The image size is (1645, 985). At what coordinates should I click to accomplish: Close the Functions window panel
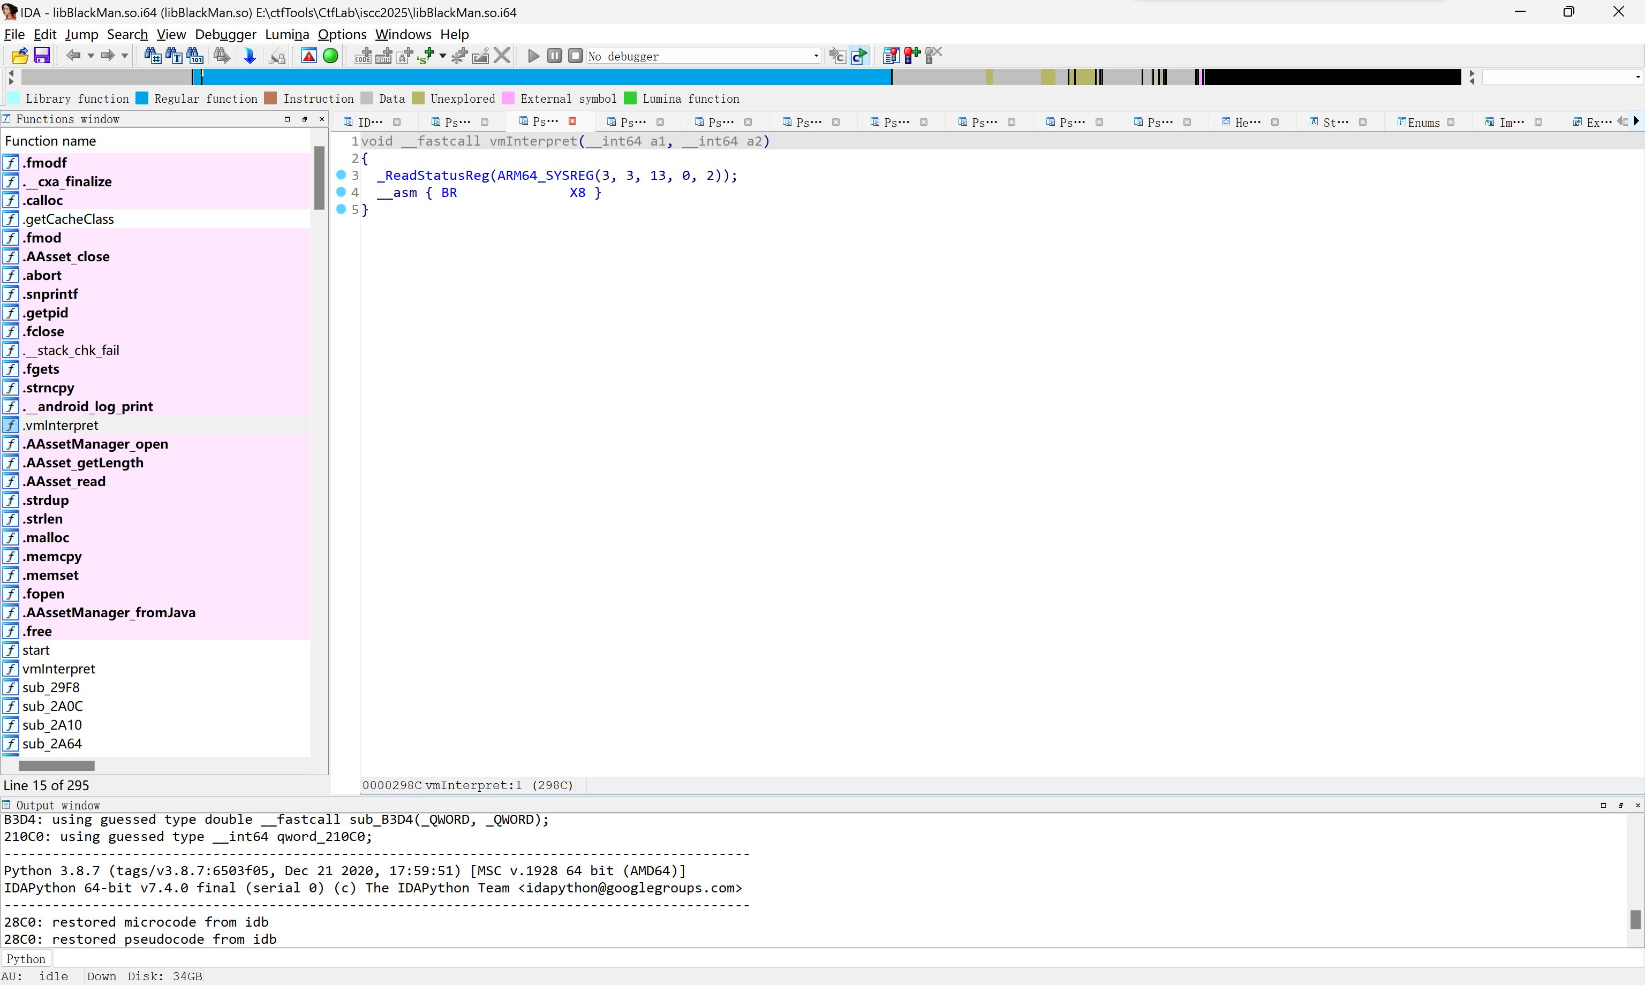coord(322,119)
